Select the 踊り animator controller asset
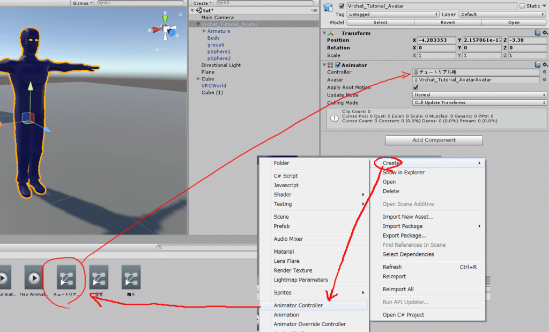Image resolution: width=549 pixels, height=332 pixels. point(131,281)
